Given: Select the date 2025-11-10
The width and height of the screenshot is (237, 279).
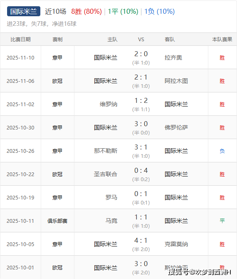Looking at the screenshot, I should point(20,58).
